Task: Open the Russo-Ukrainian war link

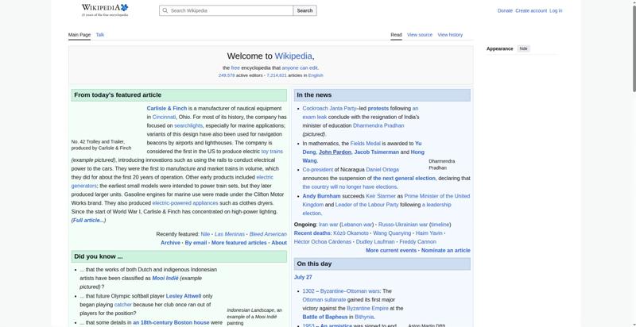Action: tap(402, 225)
